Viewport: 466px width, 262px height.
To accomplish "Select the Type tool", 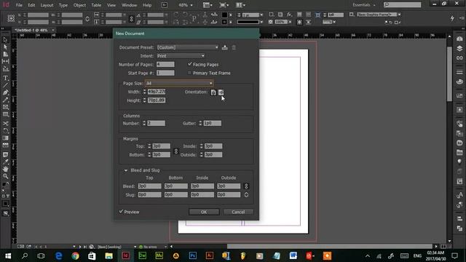I will pyautogui.click(x=5, y=78).
